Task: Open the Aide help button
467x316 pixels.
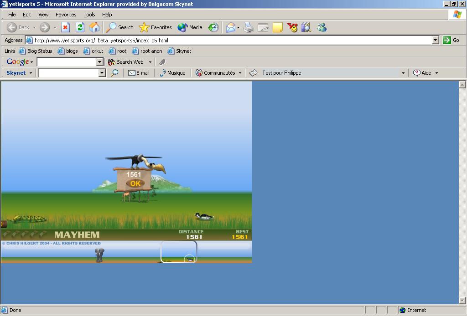Action: [x=422, y=73]
